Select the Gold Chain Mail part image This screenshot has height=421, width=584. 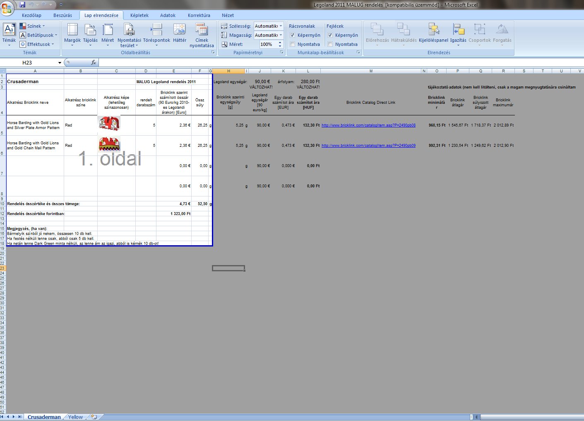tap(109, 144)
